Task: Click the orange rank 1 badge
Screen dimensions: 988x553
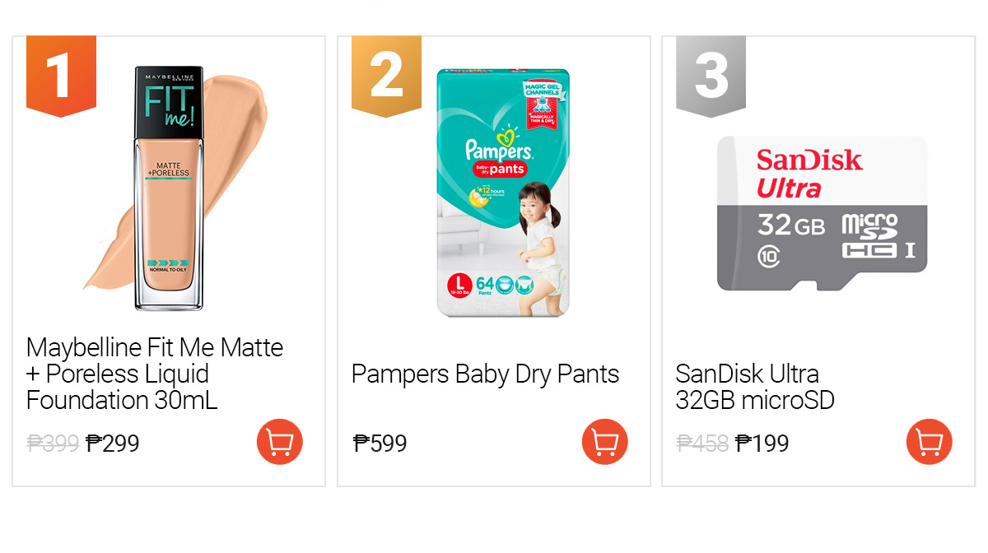Action: pyautogui.click(x=61, y=76)
